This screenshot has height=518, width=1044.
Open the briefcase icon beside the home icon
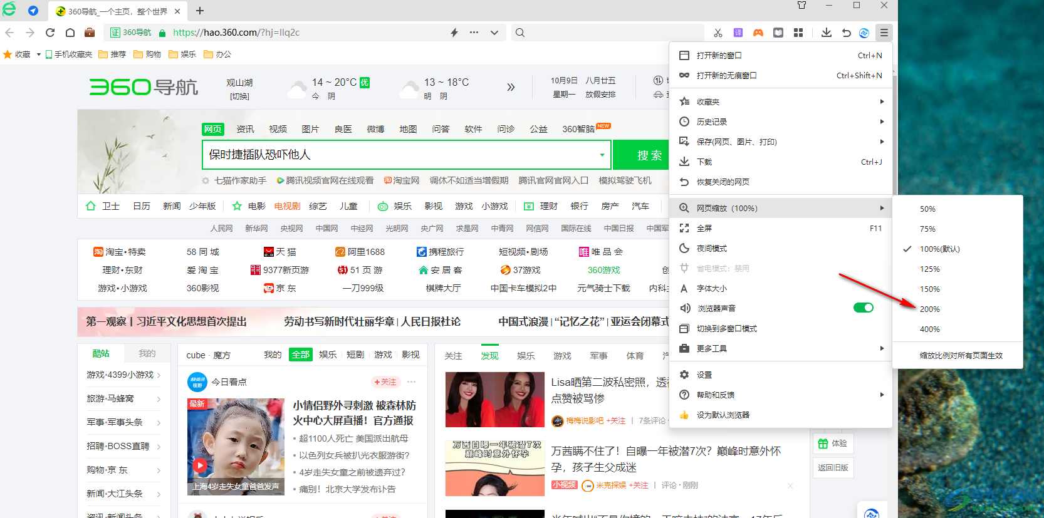coord(90,33)
